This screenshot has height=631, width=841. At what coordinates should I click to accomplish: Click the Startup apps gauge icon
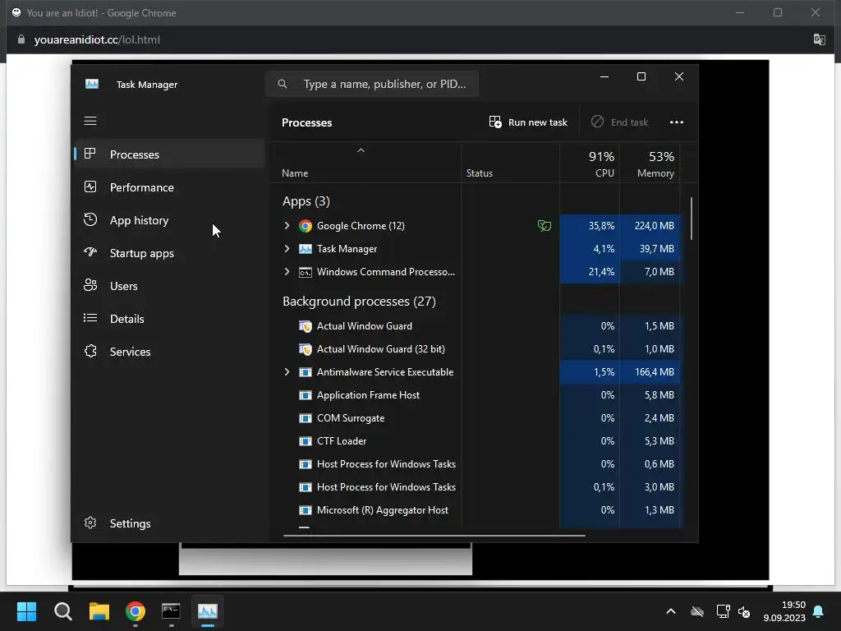90,252
